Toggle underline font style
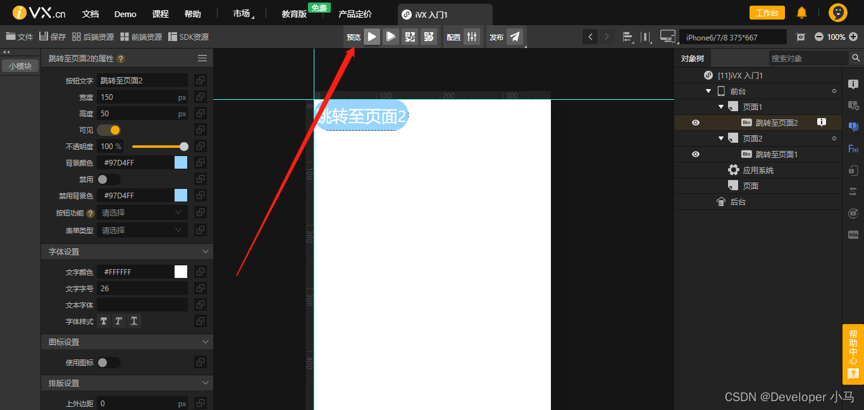 pos(133,321)
